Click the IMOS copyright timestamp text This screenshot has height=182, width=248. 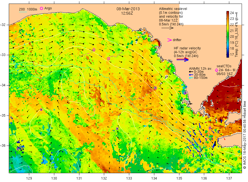coord(245,135)
